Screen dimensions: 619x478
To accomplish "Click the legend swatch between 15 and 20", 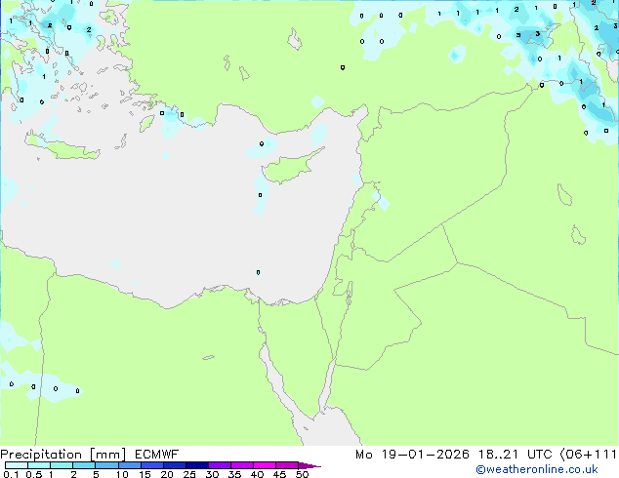I will [152, 465].
